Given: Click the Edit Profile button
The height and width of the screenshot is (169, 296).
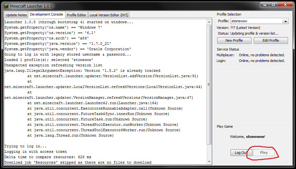Looking at the screenshot, I should [x=271, y=40].
